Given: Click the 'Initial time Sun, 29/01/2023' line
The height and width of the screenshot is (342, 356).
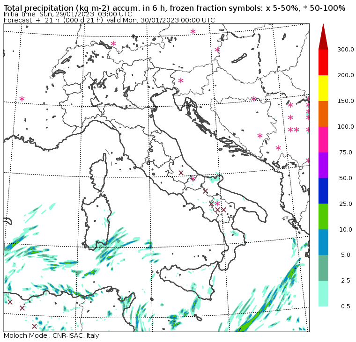Looking at the screenshot, I should click(x=67, y=15).
